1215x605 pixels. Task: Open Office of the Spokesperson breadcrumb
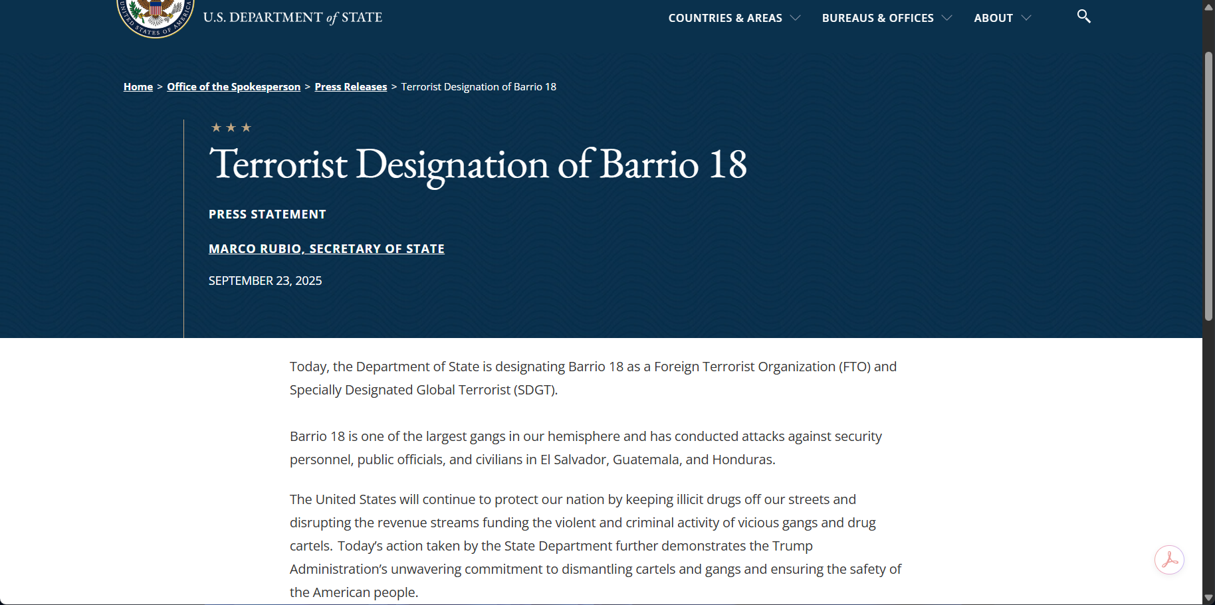pos(233,87)
